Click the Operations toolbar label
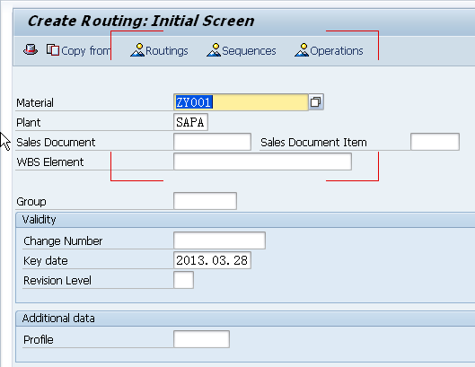The width and height of the screenshot is (475, 367). 337,50
